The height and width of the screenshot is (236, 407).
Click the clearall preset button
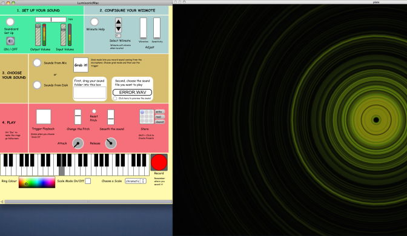coord(160,122)
